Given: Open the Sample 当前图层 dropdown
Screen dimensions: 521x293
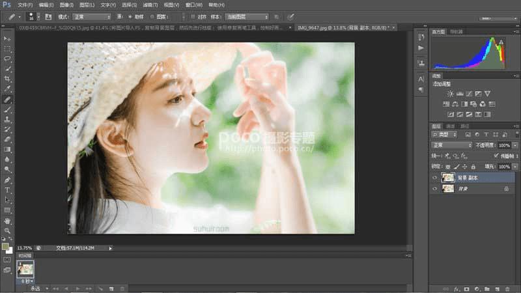Looking at the screenshot, I should (247, 17).
